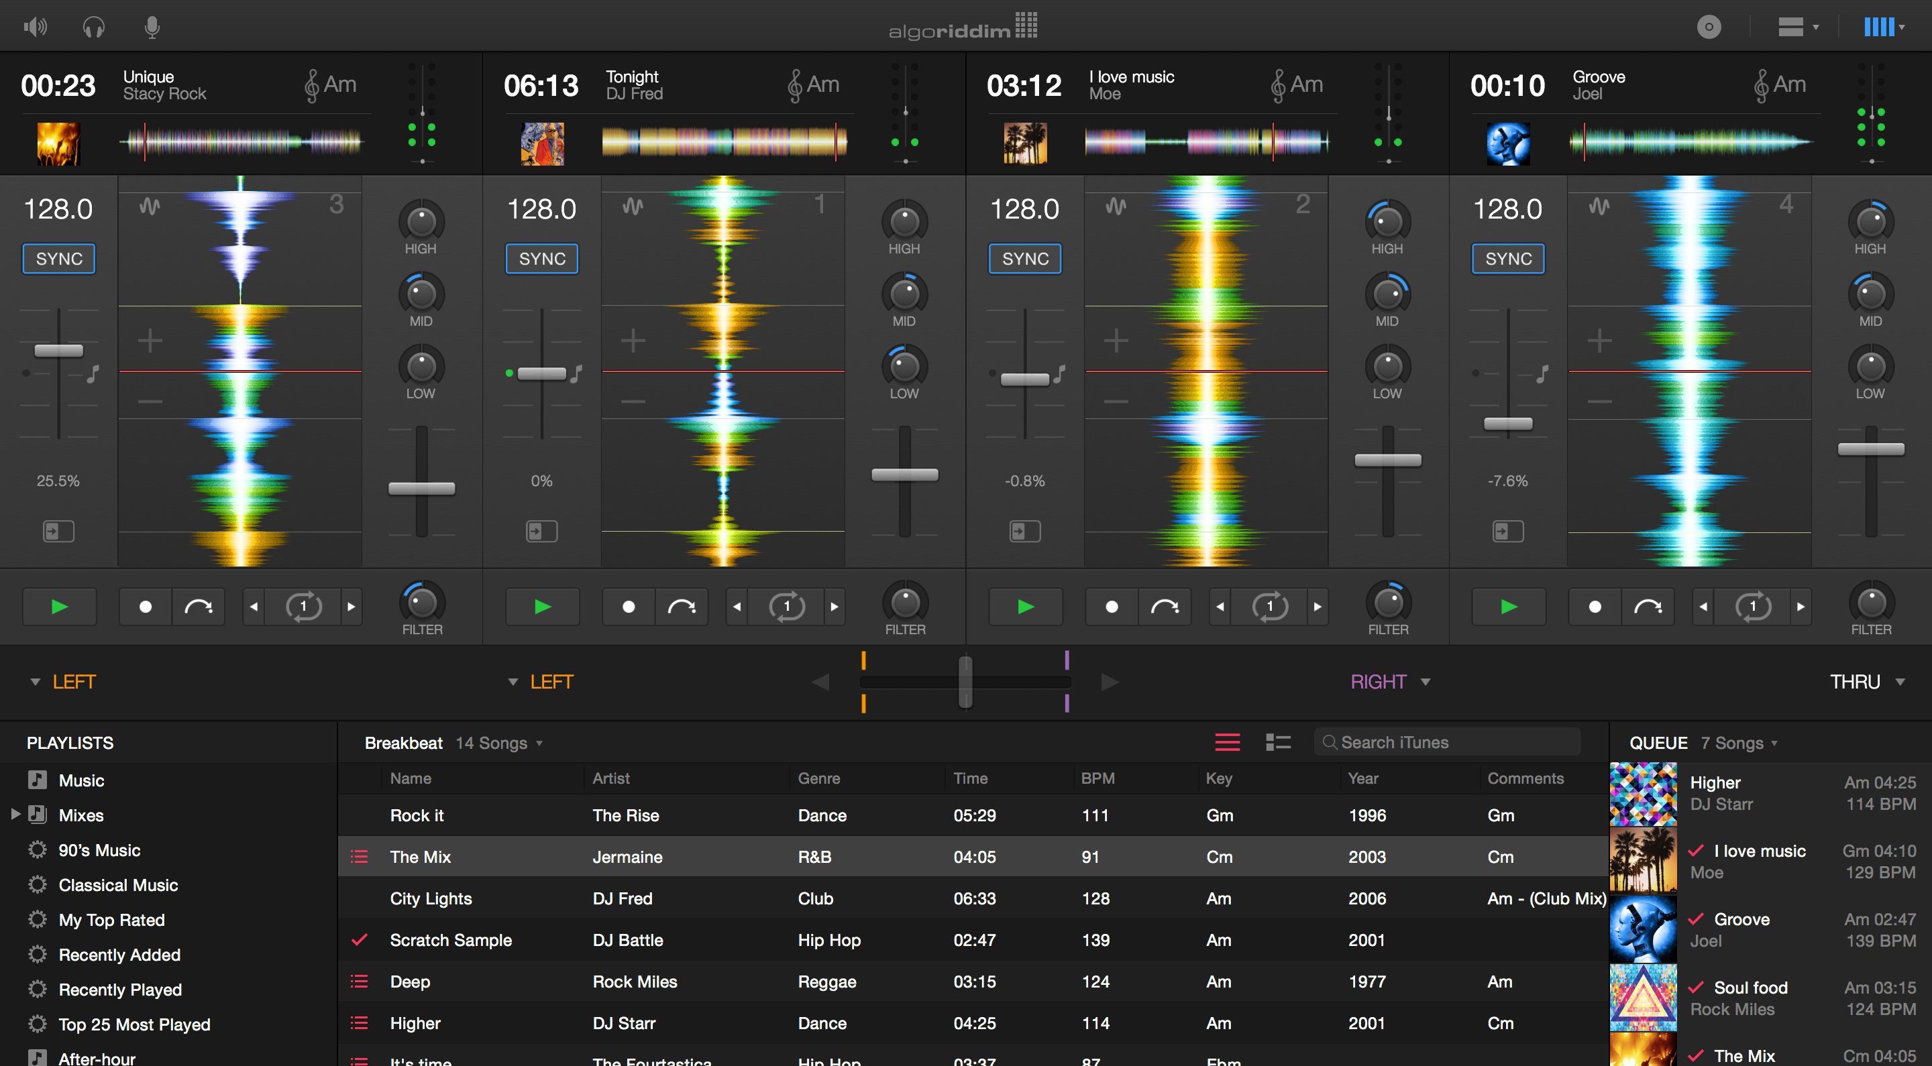Click the master speaker volume icon
The image size is (1932, 1066).
(36, 27)
